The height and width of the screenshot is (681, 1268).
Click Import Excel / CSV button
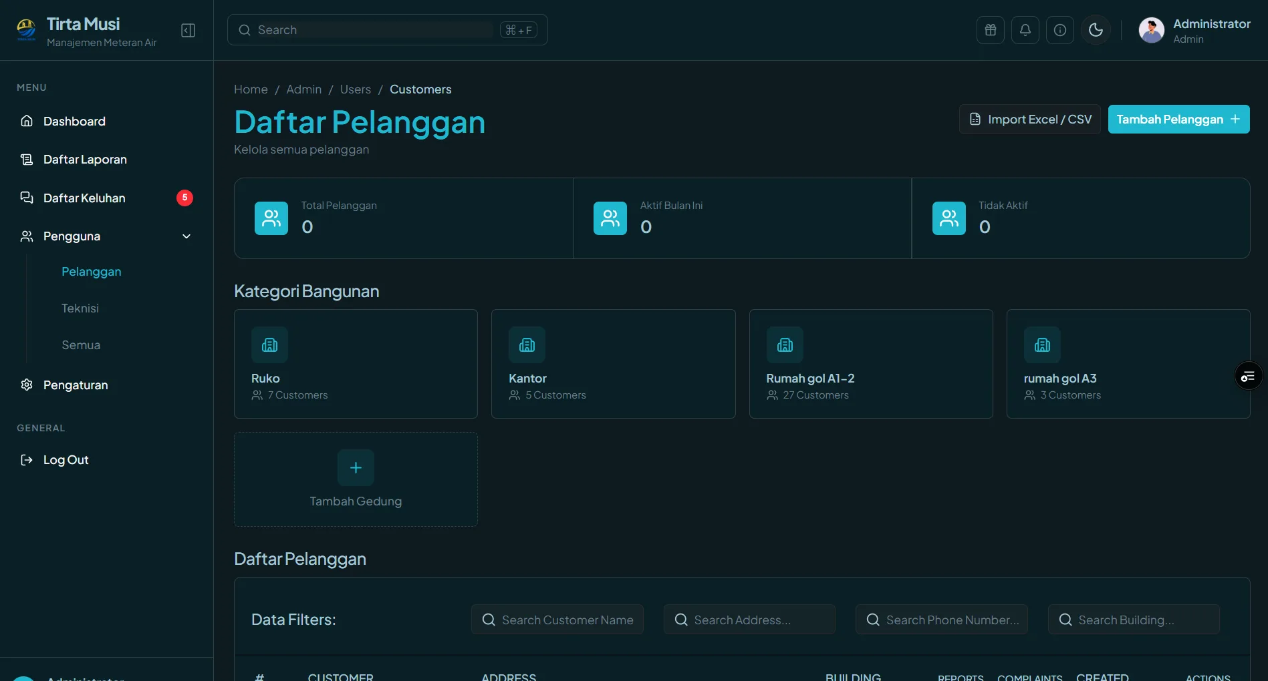(x=1029, y=119)
